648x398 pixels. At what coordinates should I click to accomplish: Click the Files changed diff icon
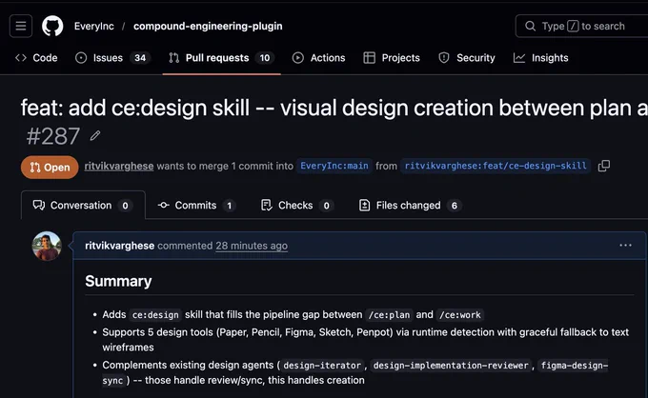click(364, 206)
